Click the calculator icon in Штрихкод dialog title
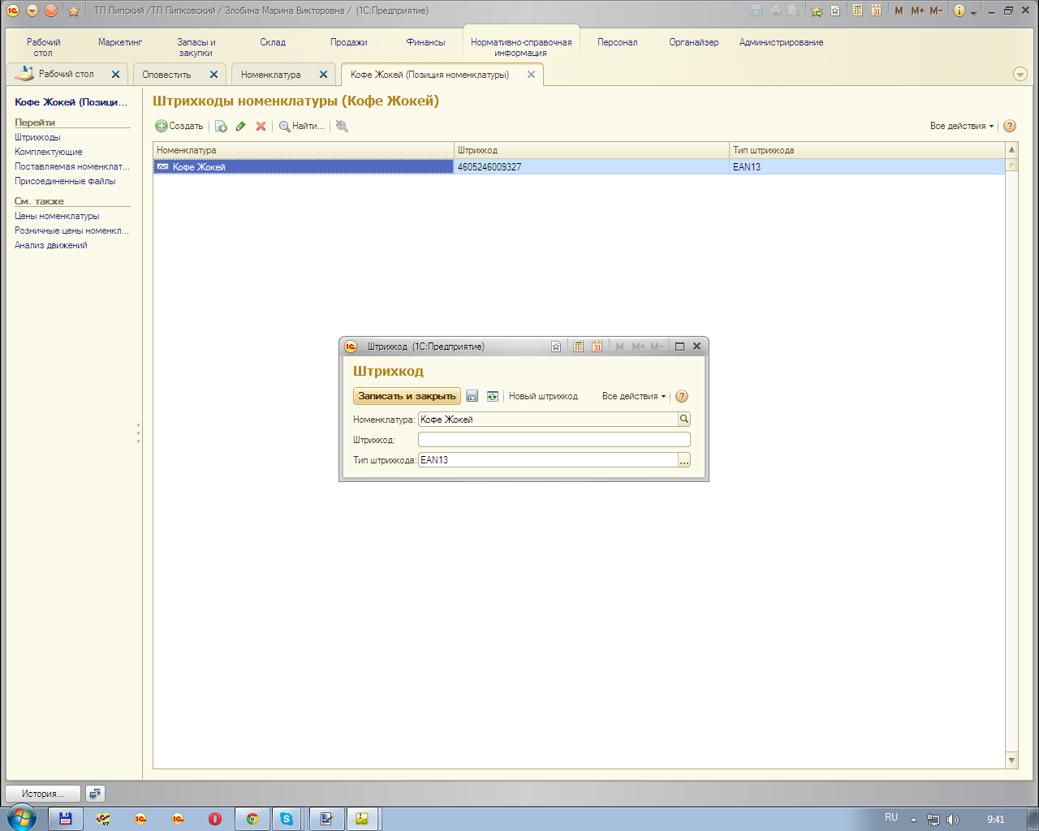Image resolution: width=1039 pixels, height=831 pixels. tap(578, 347)
